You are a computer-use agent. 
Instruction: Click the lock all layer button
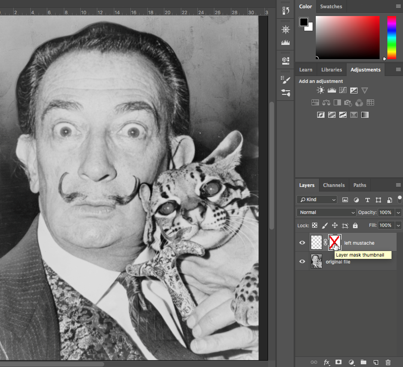coord(355,225)
